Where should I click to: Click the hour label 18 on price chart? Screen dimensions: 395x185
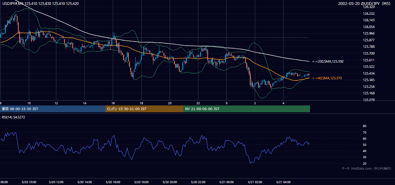point(142,103)
